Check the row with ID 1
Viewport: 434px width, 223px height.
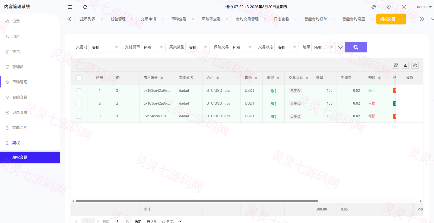pos(79,116)
